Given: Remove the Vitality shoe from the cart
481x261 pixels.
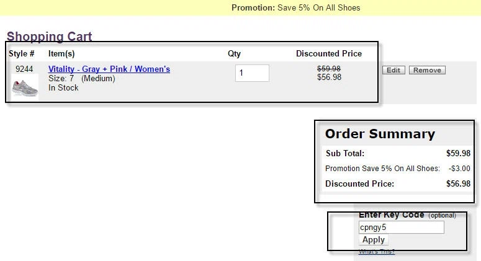Looking at the screenshot, I should click(x=427, y=70).
